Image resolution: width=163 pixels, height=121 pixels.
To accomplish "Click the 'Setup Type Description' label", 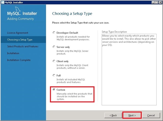I will click(x=114, y=32).
